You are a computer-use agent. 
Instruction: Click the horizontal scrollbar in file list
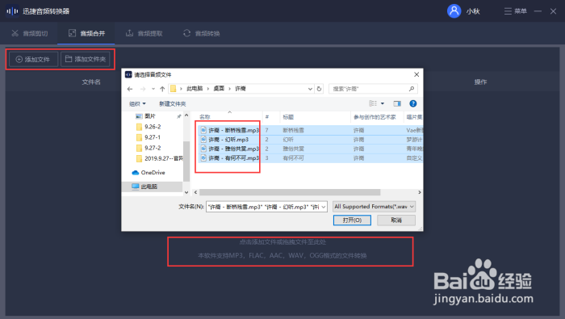click(x=290, y=192)
